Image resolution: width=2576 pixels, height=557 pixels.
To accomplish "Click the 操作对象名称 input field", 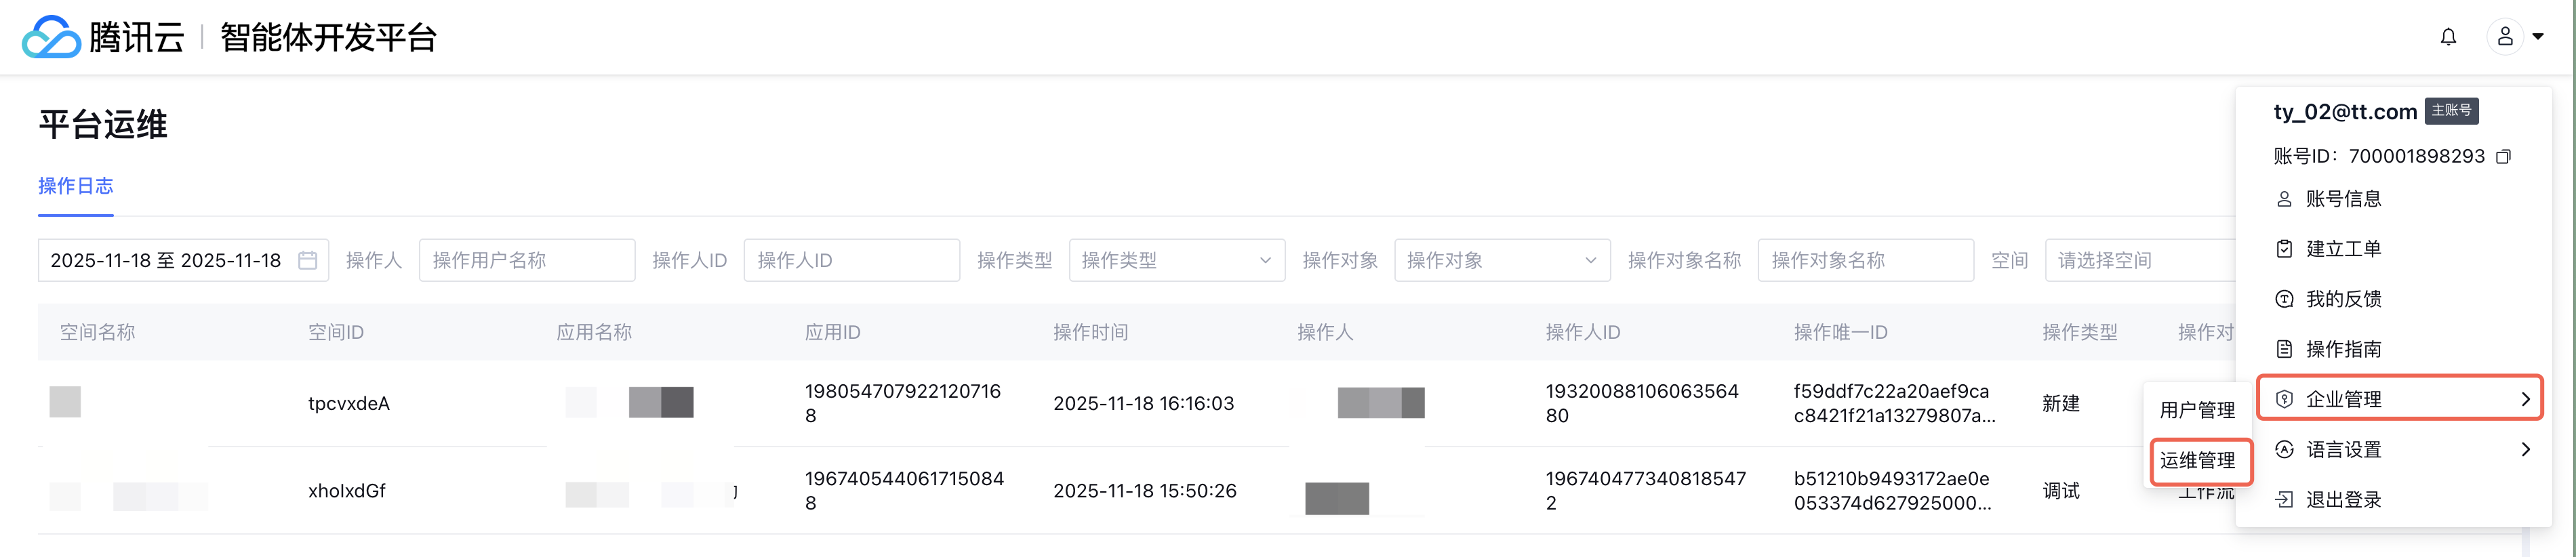I will click(1865, 260).
